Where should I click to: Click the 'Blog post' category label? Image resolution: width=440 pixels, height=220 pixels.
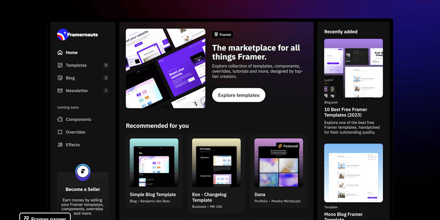331,102
